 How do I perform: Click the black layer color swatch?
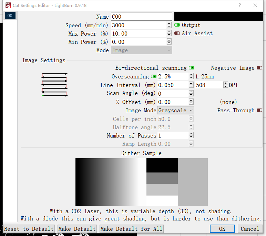tap(218, 17)
